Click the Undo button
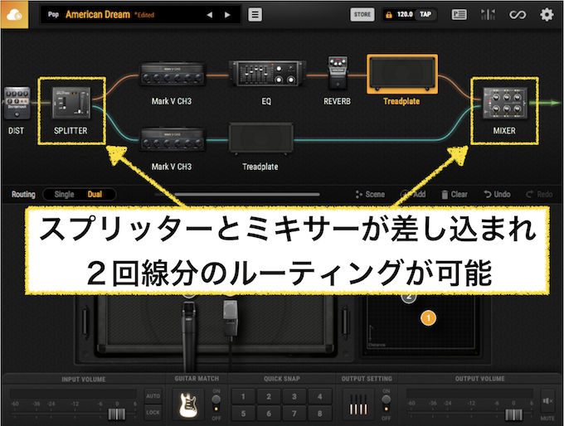 [x=497, y=194]
